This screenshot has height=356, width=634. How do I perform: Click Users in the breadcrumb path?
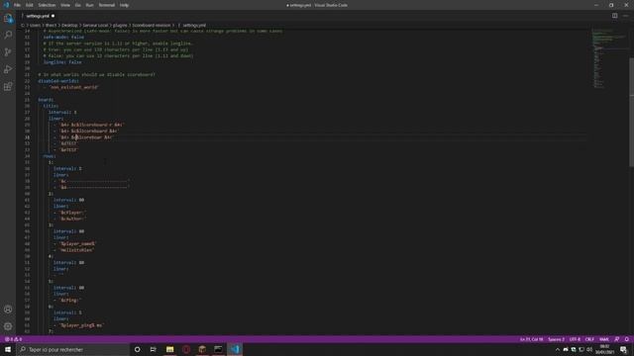click(36, 25)
